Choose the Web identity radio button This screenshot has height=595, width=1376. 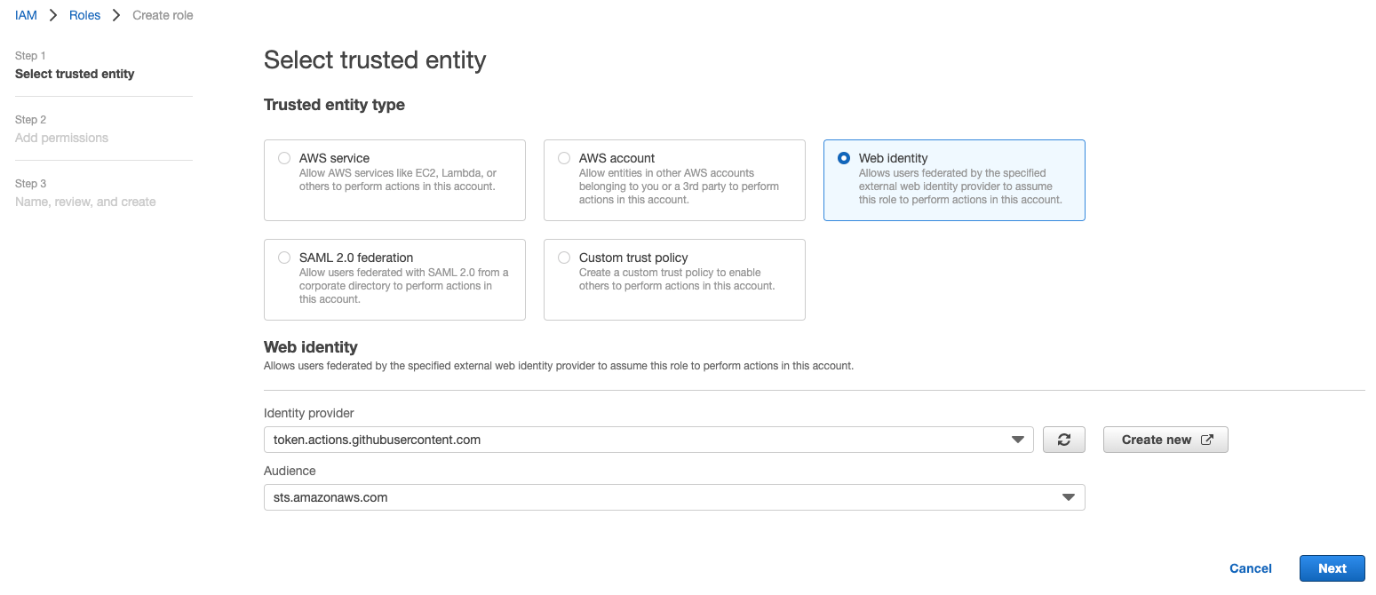[x=844, y=158]
